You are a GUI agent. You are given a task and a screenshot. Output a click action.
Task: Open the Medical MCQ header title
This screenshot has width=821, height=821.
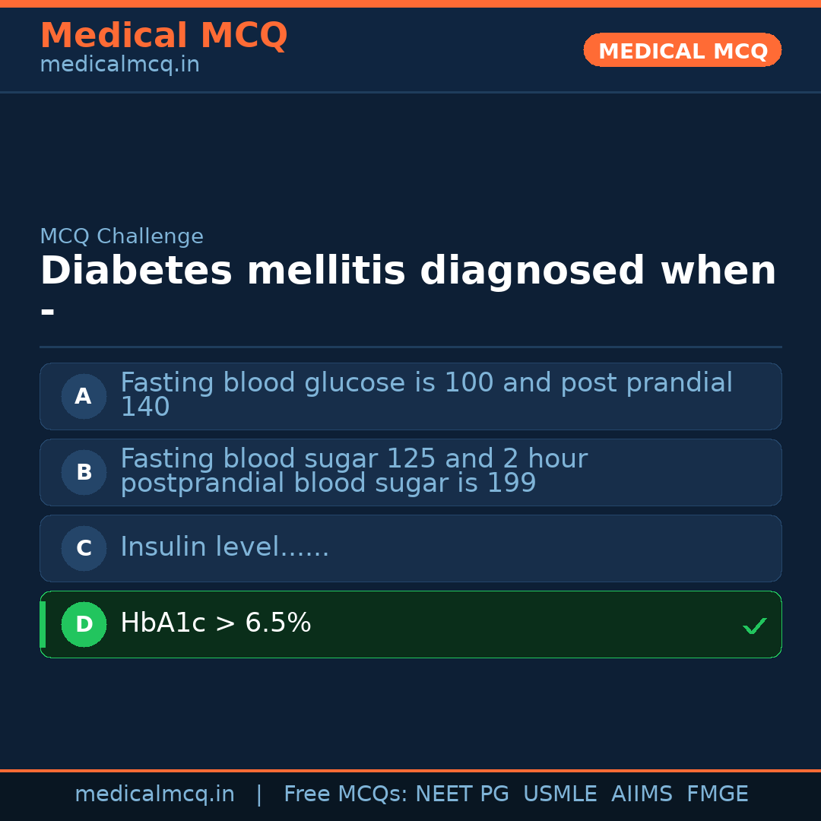(163, 36)
